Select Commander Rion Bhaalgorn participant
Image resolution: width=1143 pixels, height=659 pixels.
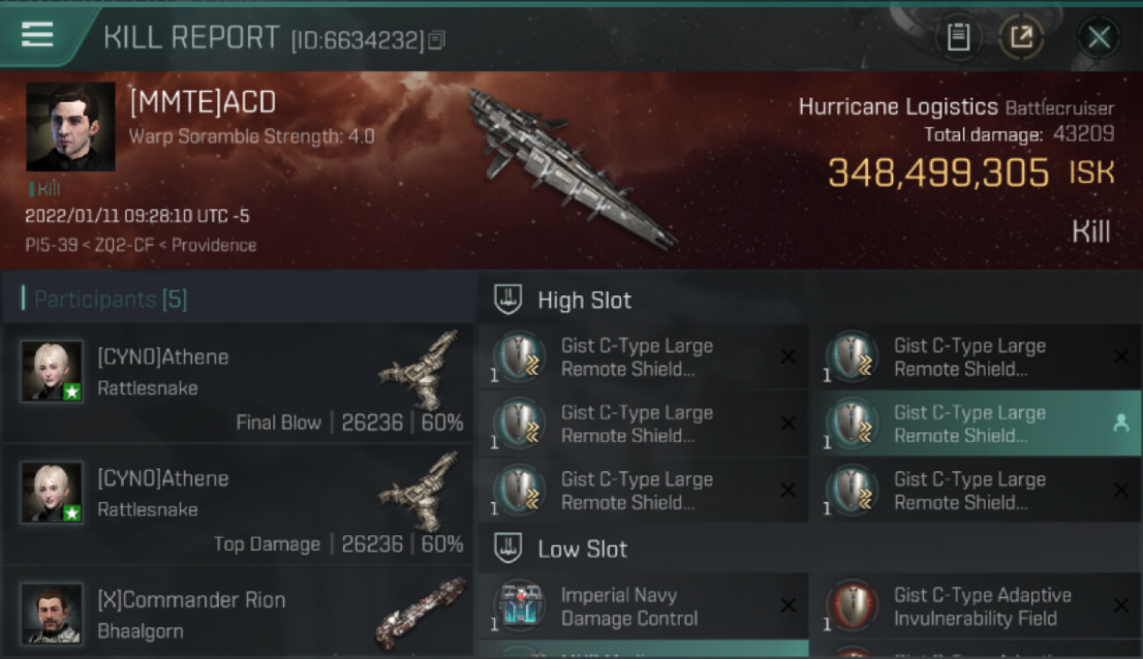[237, 613]
